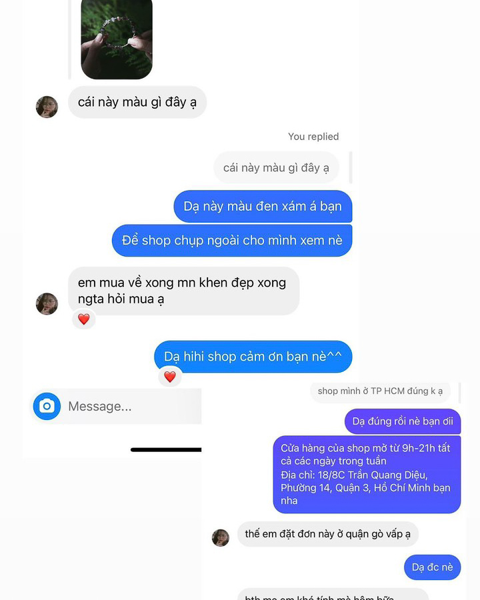The height and width of the screenshot is (600, 480).
Task: Select the 'Dạ đúng rồi nè bạn ơii' bubble
Action: point(403,421)
